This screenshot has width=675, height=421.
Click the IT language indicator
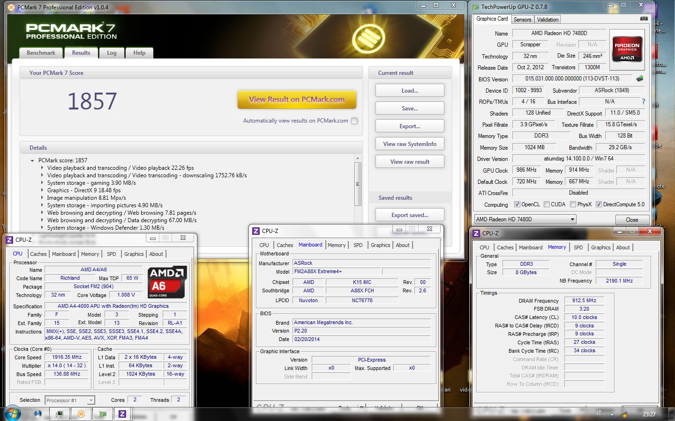coord(599,413)
